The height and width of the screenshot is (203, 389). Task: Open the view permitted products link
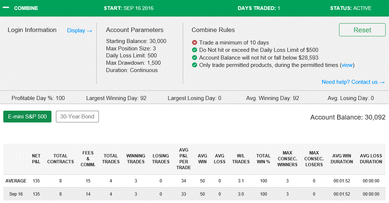coord(347,65)
